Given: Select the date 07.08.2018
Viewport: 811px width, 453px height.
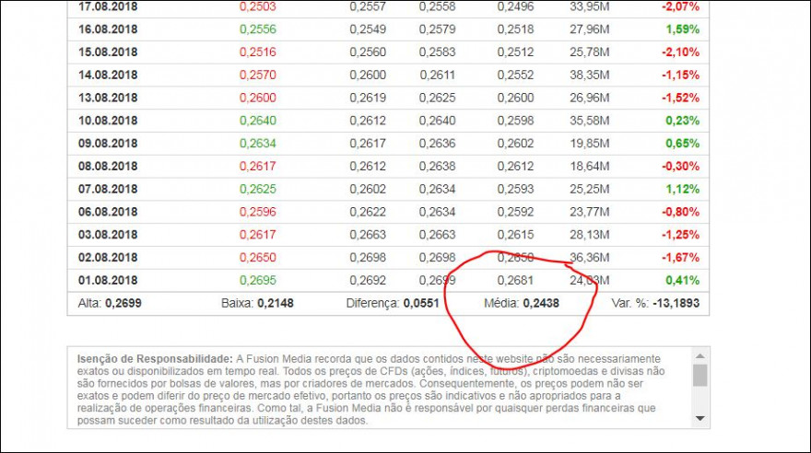Looking at the screenshot, I should click(108, 189).
